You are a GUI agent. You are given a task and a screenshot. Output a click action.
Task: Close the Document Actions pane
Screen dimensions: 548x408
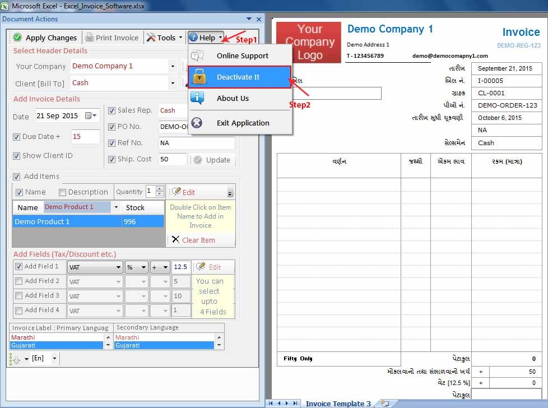click(259, 19)
